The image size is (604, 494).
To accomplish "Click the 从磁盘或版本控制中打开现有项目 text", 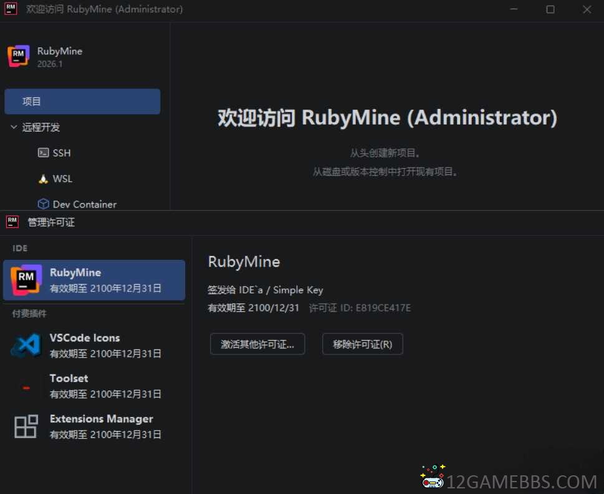I will pos(385,171).
